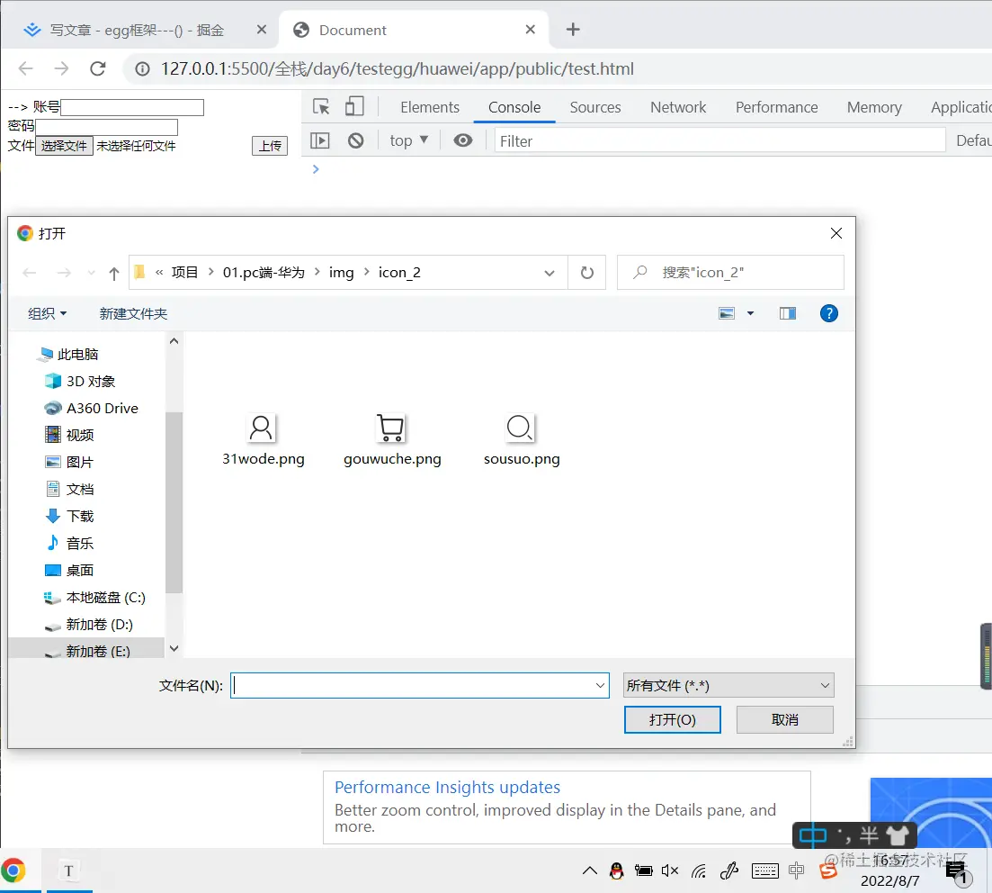992x893 pixels.
Task: Expand the 文件名 combo box dropdown arrow
Action: click(x=600, y=685)
